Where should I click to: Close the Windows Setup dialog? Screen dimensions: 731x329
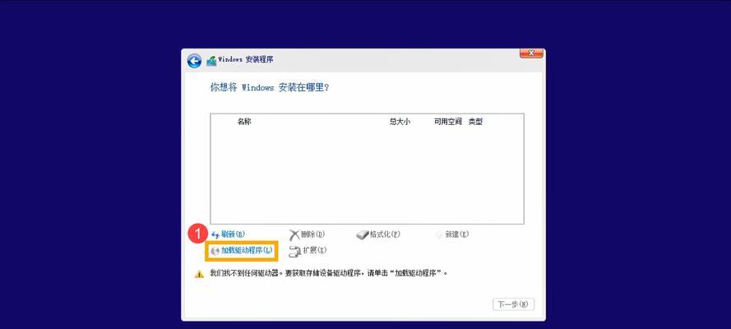[x=531, y=53]
